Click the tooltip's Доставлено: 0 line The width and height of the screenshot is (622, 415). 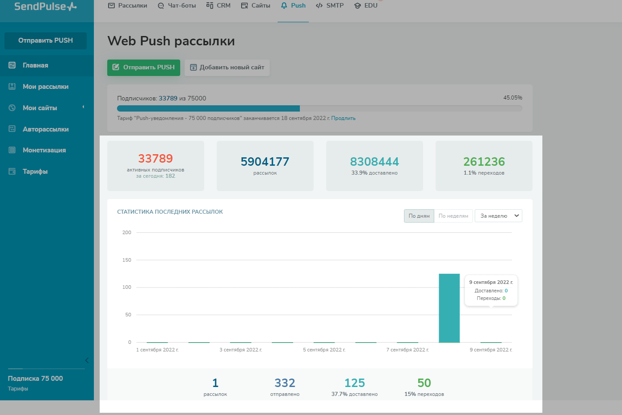pos(491,291)
